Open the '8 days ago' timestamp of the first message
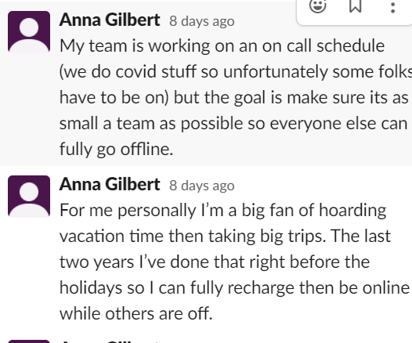 [202, 21]
